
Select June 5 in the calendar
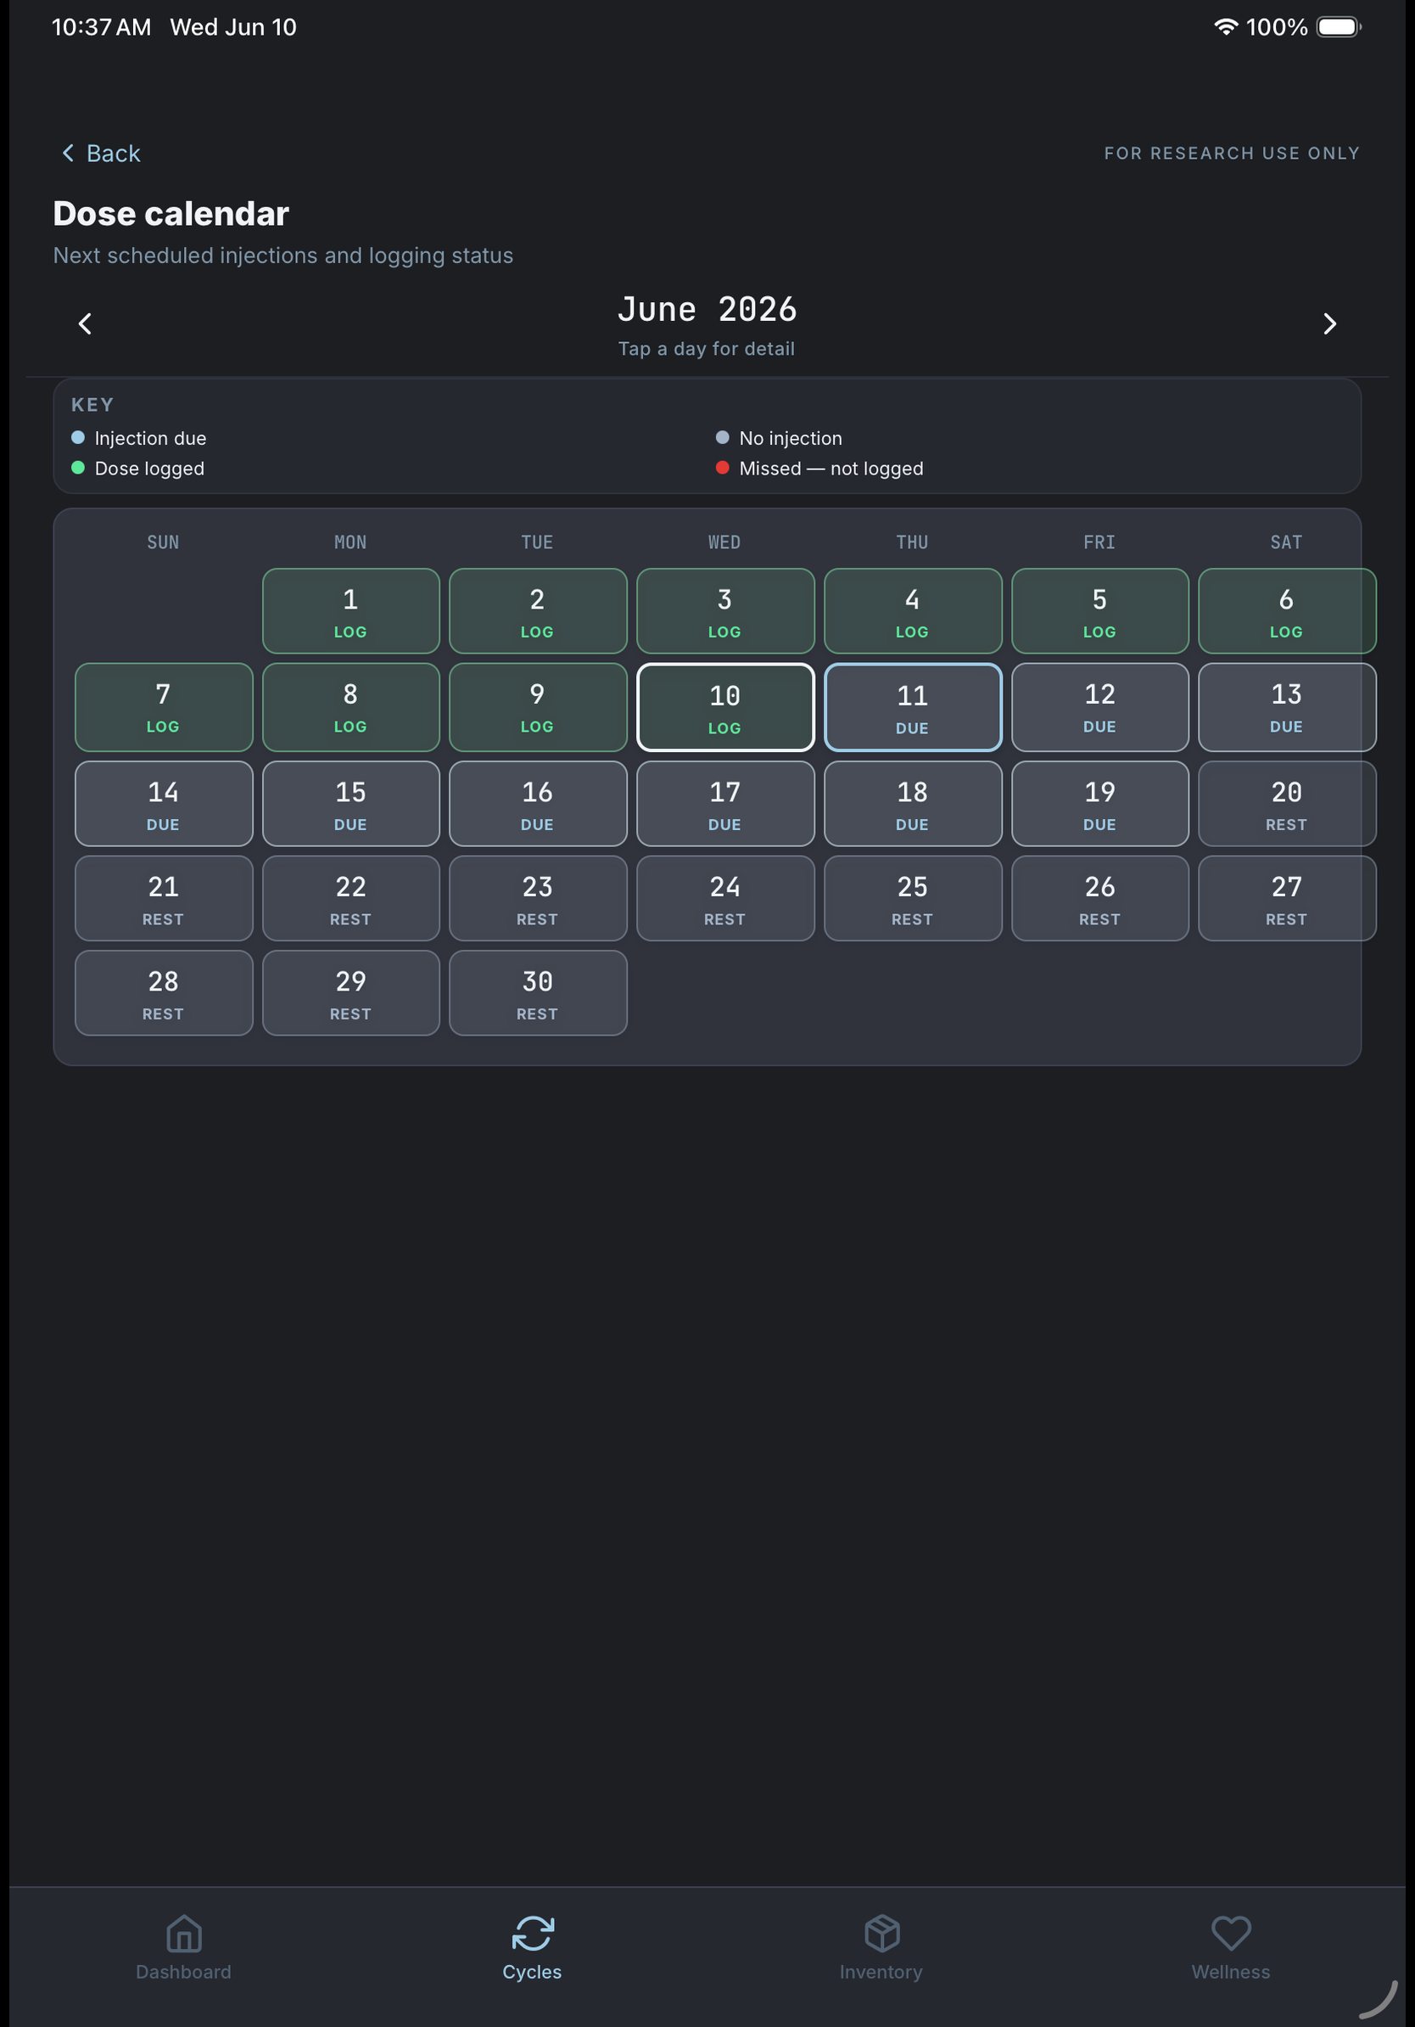(1100, 611)
